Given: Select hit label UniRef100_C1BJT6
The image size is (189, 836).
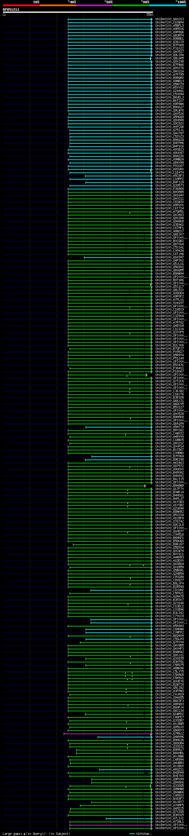Looking at the screenshot, I should coord(170,394).
